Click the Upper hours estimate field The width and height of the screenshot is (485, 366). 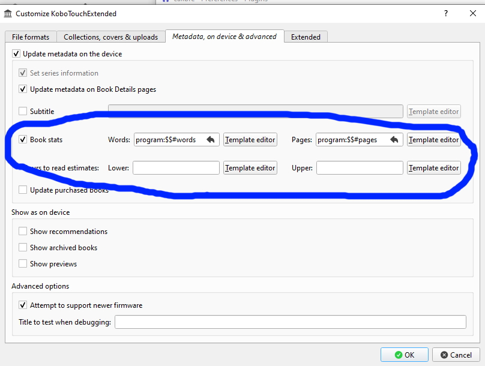[x=360, y=168]
